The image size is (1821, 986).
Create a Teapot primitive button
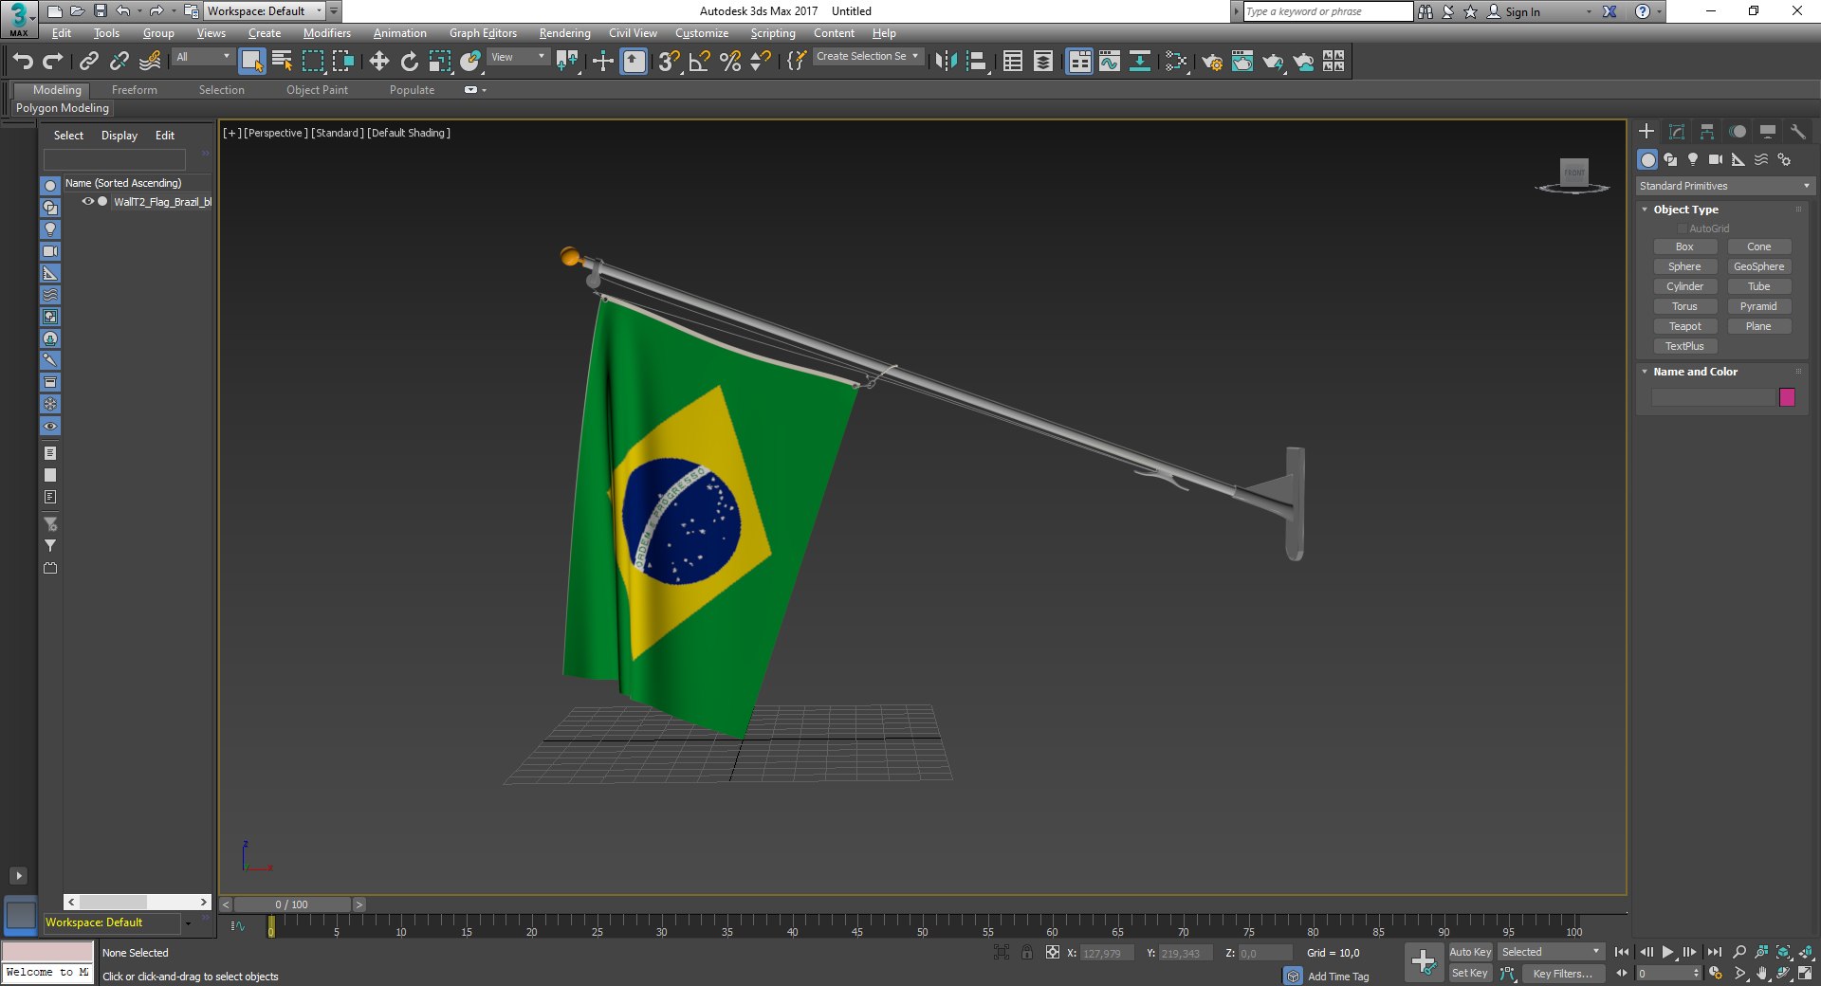click(1685, 326)
